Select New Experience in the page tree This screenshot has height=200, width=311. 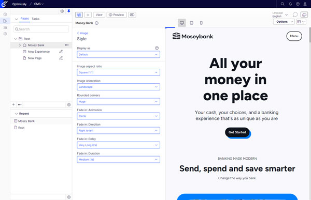pos(39,52)
